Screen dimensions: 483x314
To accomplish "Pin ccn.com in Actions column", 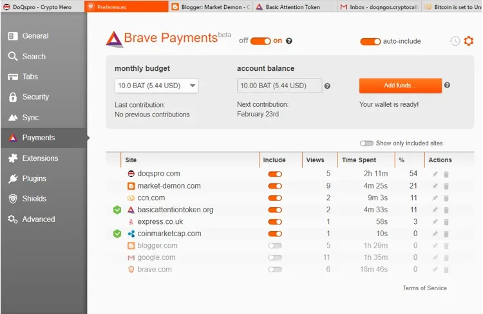I will 435,198.
